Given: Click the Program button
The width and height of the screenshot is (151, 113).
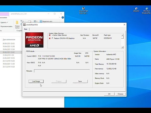Looking at the screenshot, I should (59, 81).
